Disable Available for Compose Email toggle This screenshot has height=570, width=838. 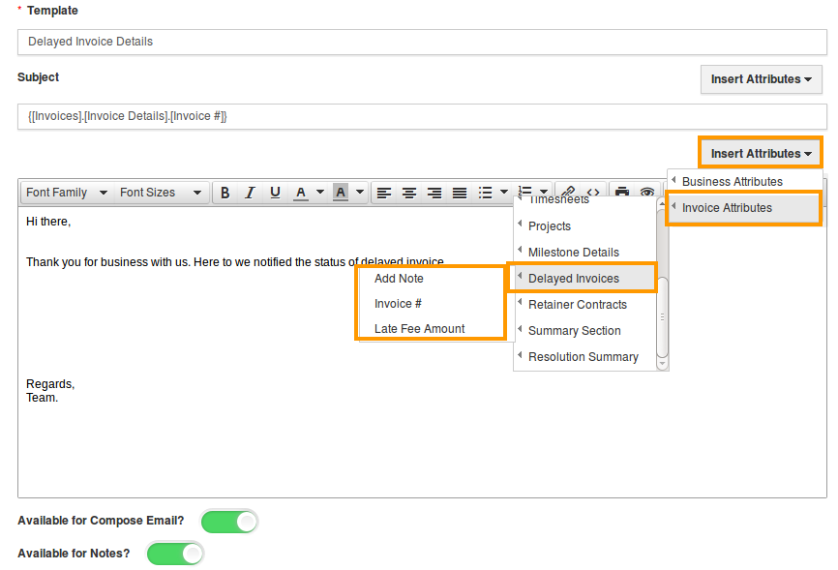coord(229,522)
